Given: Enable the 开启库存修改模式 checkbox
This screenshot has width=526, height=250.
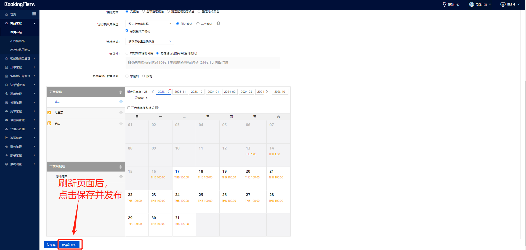Looking at the screenshot, I should coord(129,108).
